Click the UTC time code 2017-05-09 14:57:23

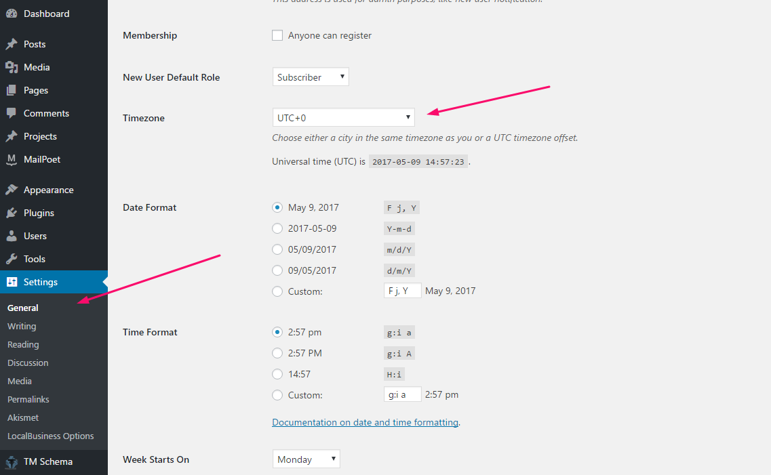tap(418, 161)
